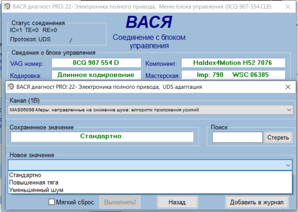Click the 'ВАСЯ' logo heading

pyautogui.click(x=149, y=22)
